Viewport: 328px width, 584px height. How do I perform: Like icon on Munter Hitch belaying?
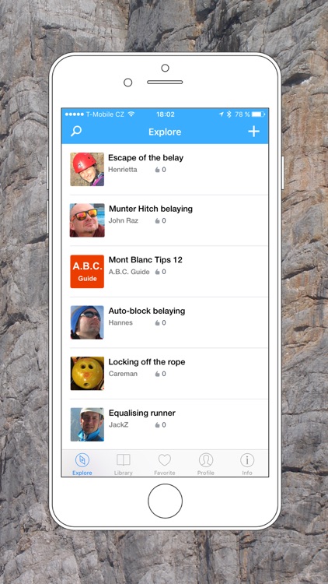tap(157, 221)
